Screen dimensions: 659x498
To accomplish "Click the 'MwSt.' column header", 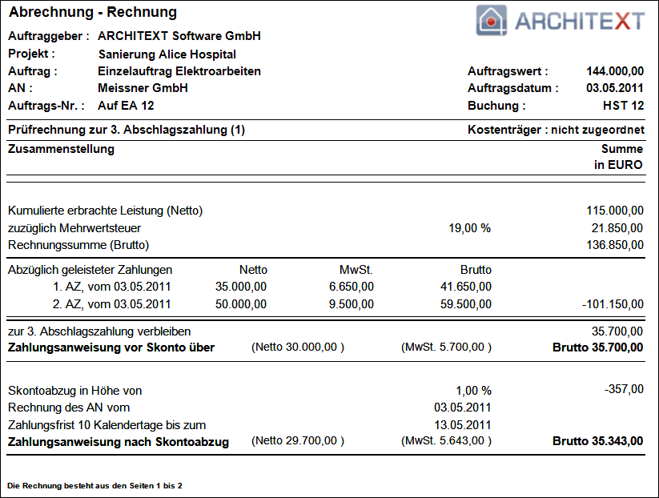I will 356,269.
